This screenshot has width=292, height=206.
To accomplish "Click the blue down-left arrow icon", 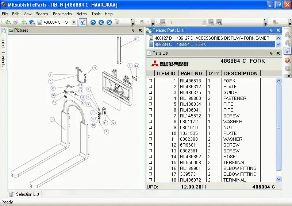I will point(101,23).
